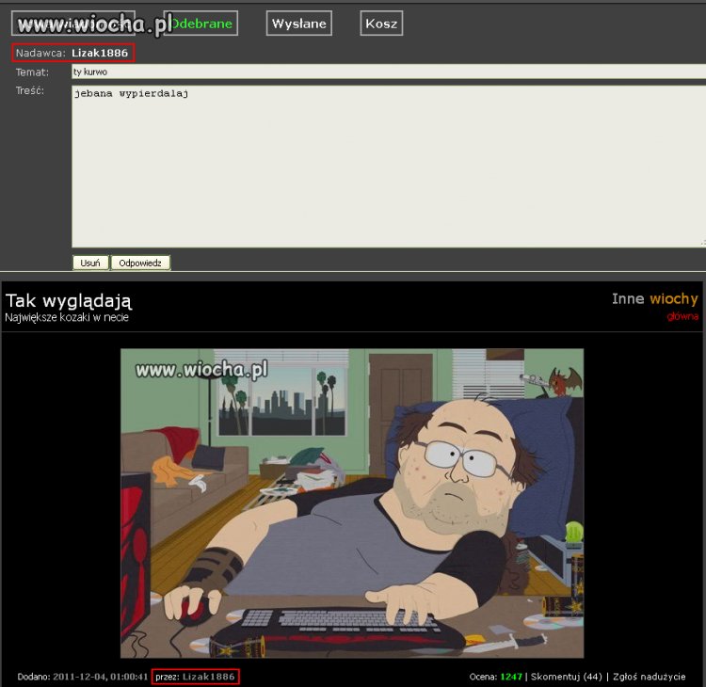The height and width of the screenshot is (687, 706).
Task: Open the Tak wyglądają post title
Action: (69, 301)
